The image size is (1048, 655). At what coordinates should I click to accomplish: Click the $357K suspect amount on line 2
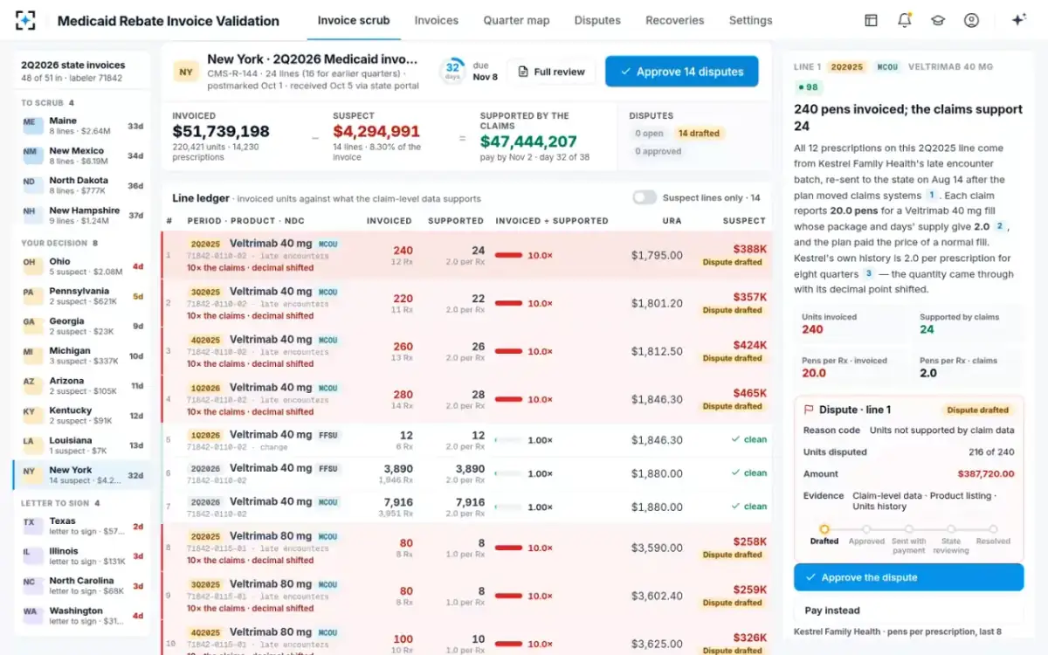(749, 297)
